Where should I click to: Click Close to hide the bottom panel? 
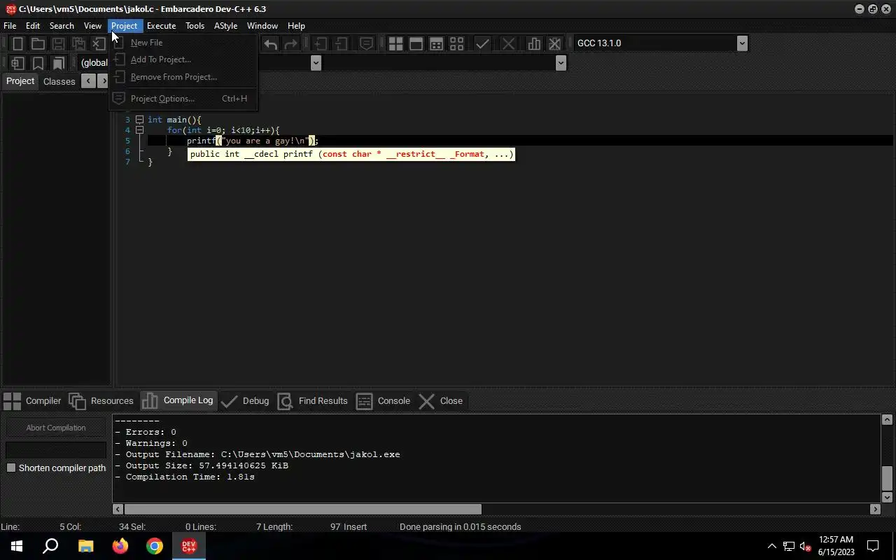point(441,401)
